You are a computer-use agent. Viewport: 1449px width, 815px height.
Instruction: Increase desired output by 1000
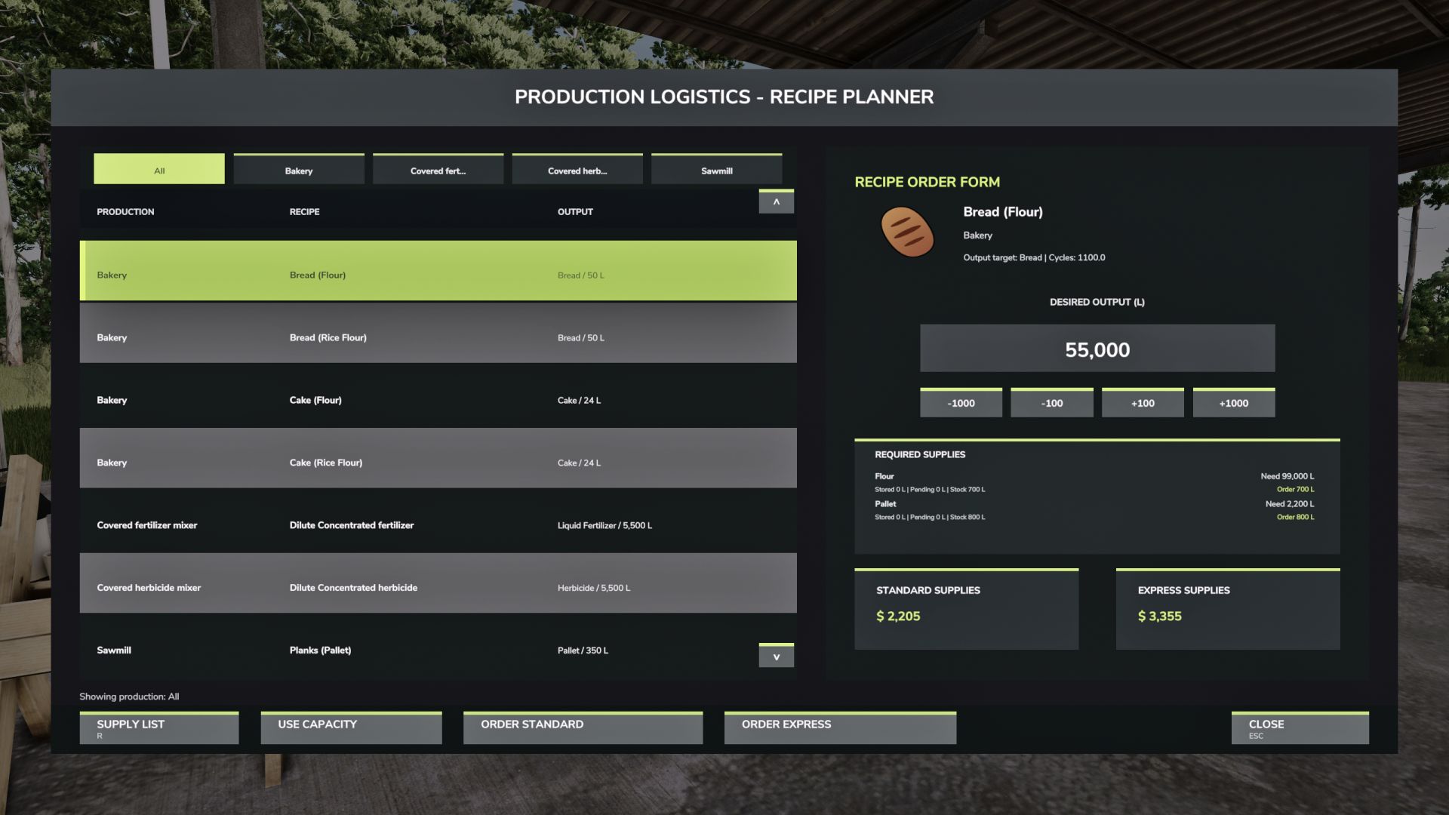(x=1234, y=402)
